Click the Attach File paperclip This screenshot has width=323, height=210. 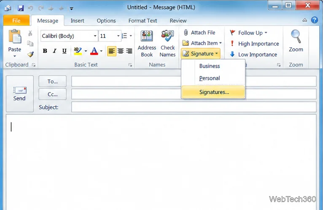coord(186,32)
